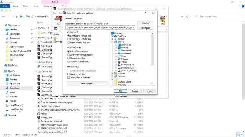
Task: Click Cancel button in extraction dialog
Action: pos(135,91)
